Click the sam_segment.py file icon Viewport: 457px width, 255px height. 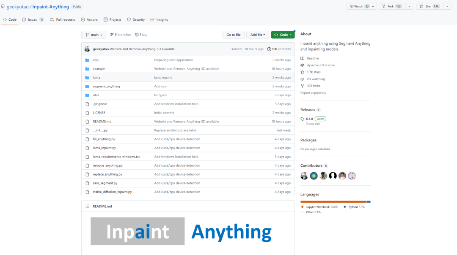point(87,183)
